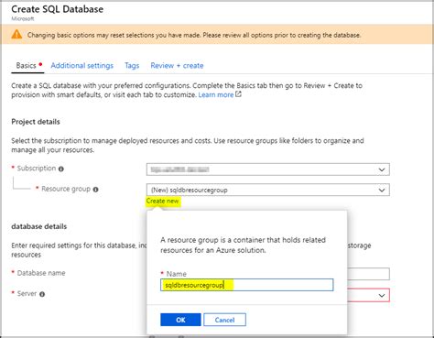Click the Subscription info icon
This screenshot has width=434, height=338.
61,169
